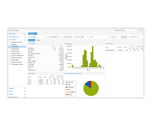Click the JCB1 legend entry

(x=68, y=90)
